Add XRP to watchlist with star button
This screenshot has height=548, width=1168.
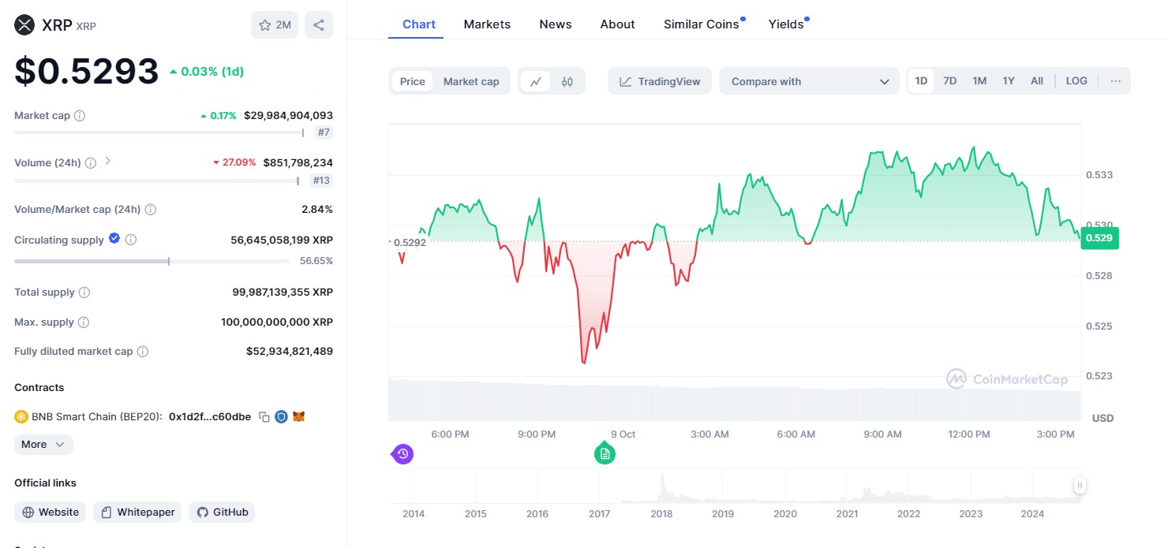click(x=275, y=25)
